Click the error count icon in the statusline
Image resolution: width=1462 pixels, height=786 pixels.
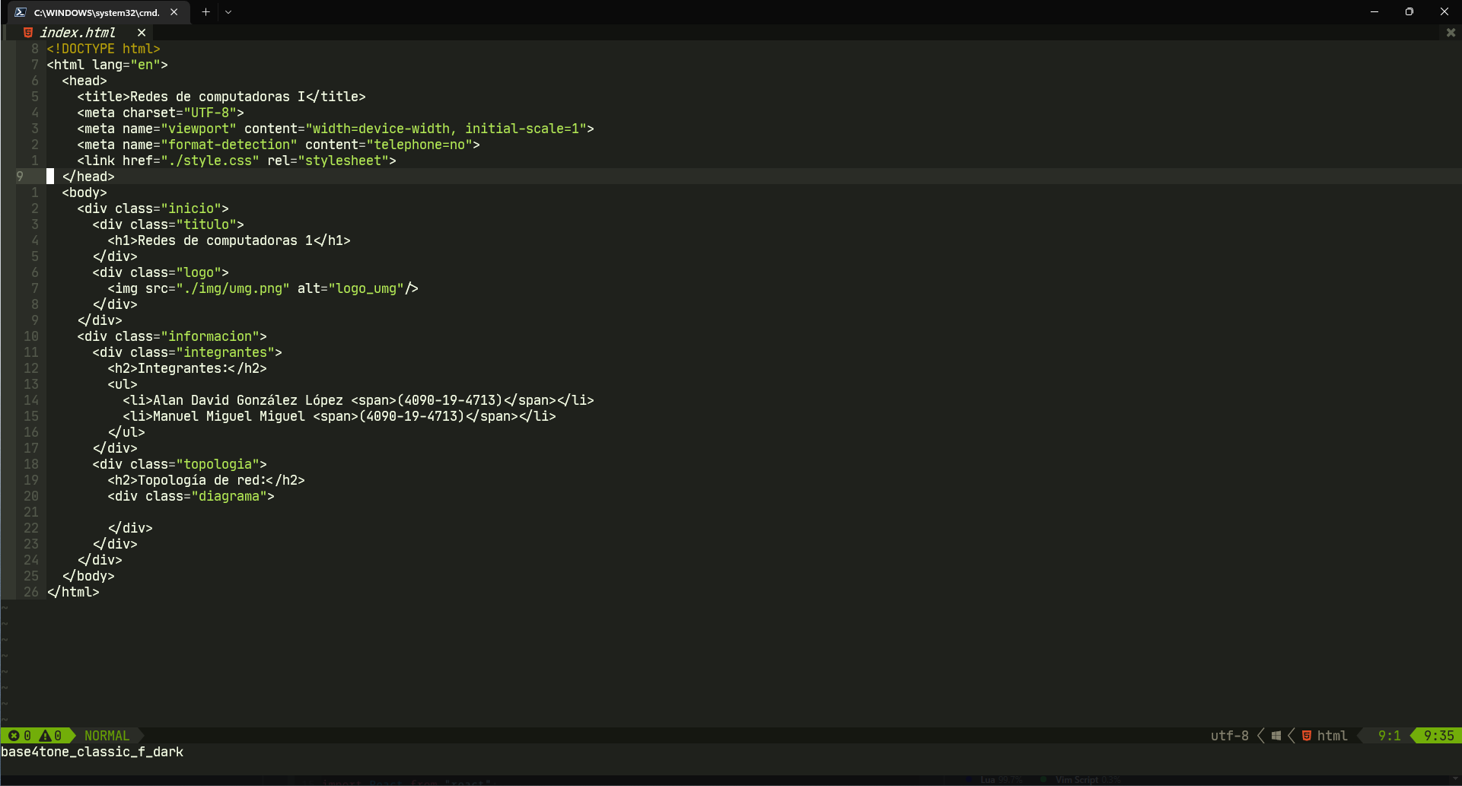coord(14,736)
